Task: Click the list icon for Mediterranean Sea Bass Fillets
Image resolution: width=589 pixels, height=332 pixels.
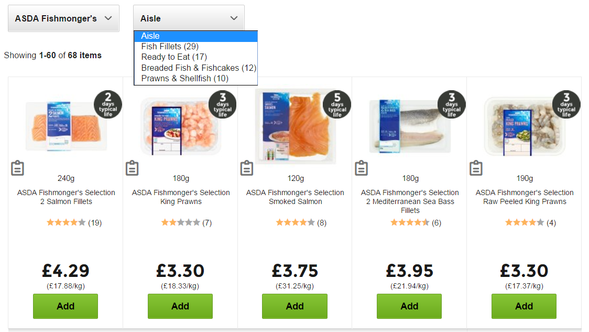Action: (x=361, y=168)
